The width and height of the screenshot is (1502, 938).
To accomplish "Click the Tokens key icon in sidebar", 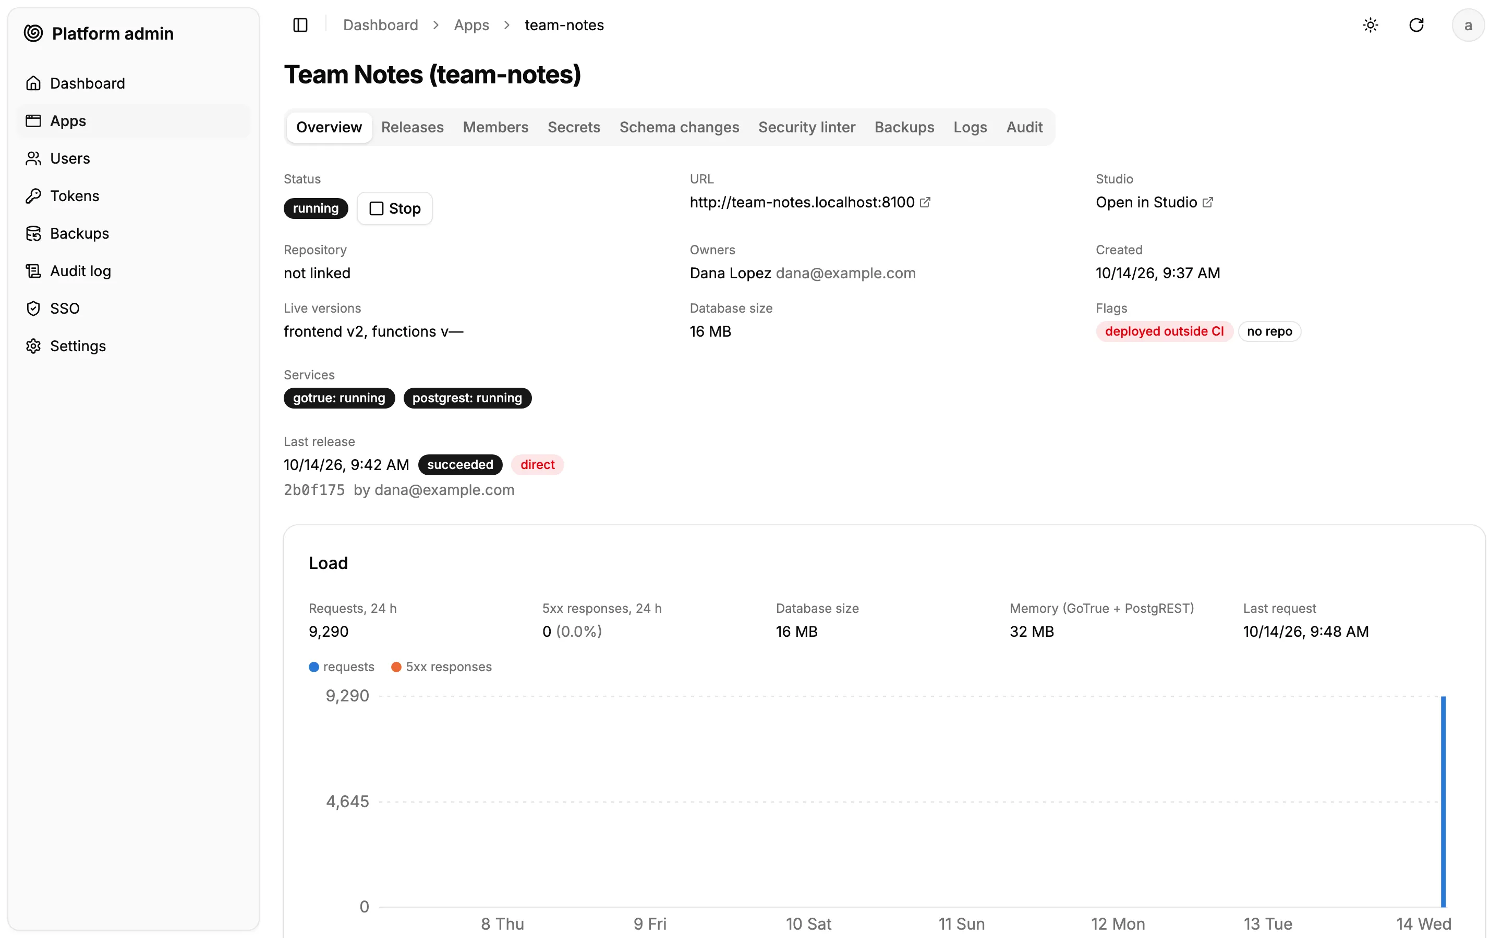I will [x=33, y=196].
